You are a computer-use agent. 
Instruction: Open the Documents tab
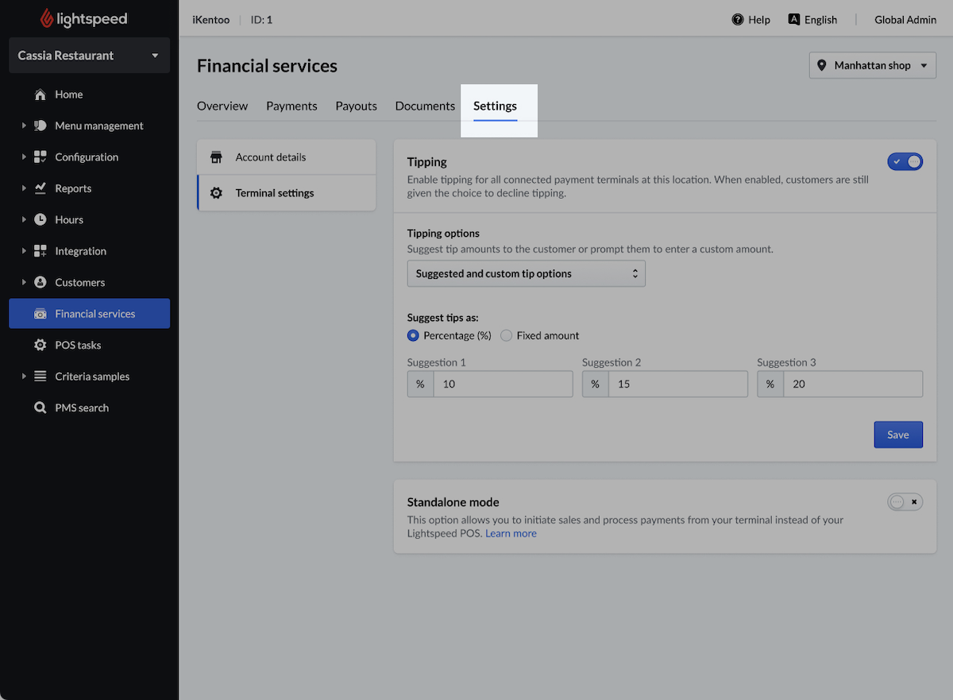pyautogui.click(x=424, y=106)
